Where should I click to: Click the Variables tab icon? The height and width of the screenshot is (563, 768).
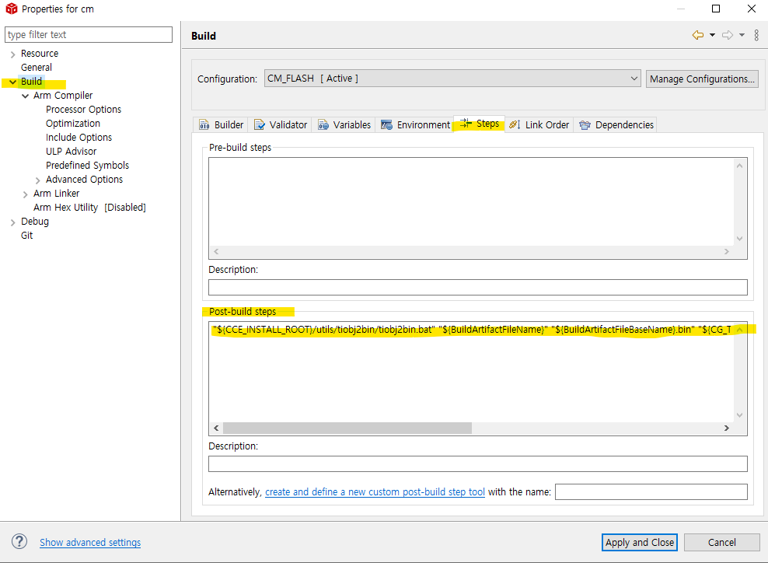[323, 125]
